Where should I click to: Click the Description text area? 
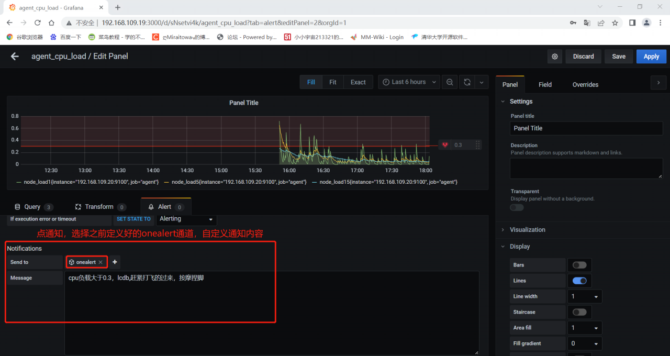(586, 169)
